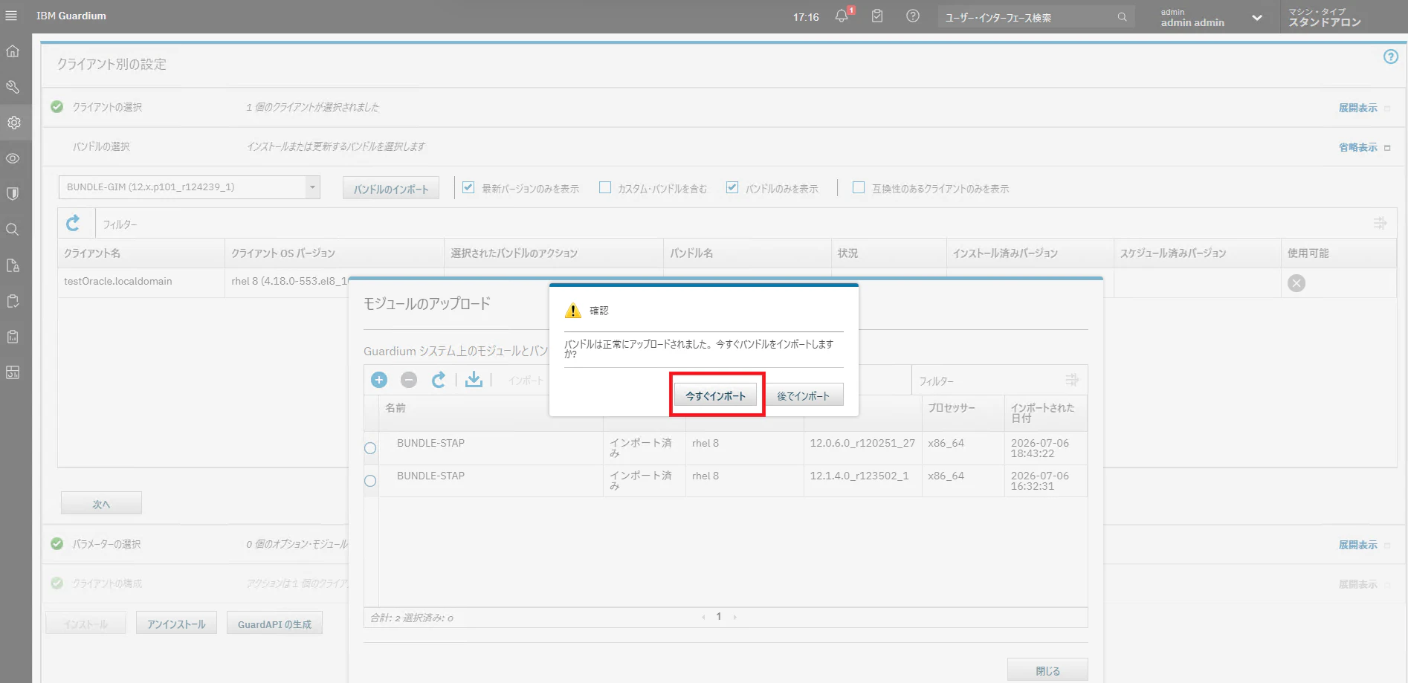Toggle バンドルのみを表示 checkbox
Viewport: 1408px width, 683px height.
click(732, 187)
